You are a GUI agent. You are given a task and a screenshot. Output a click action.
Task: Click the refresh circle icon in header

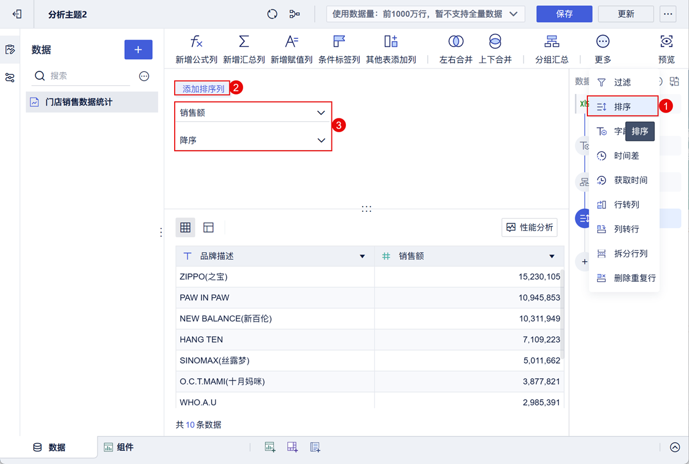(x=272, y=14)
